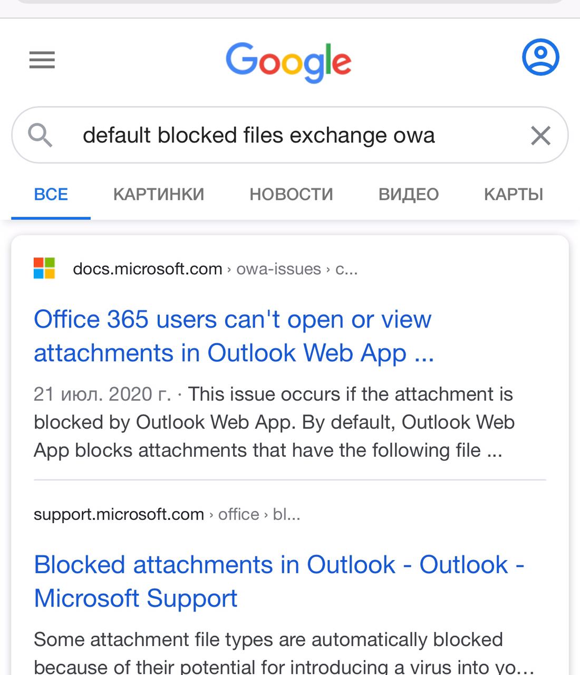Open 'Blocked attachments in Outlook' result
The width and height of the screenshot is (580, 675).
coord(279,581)
